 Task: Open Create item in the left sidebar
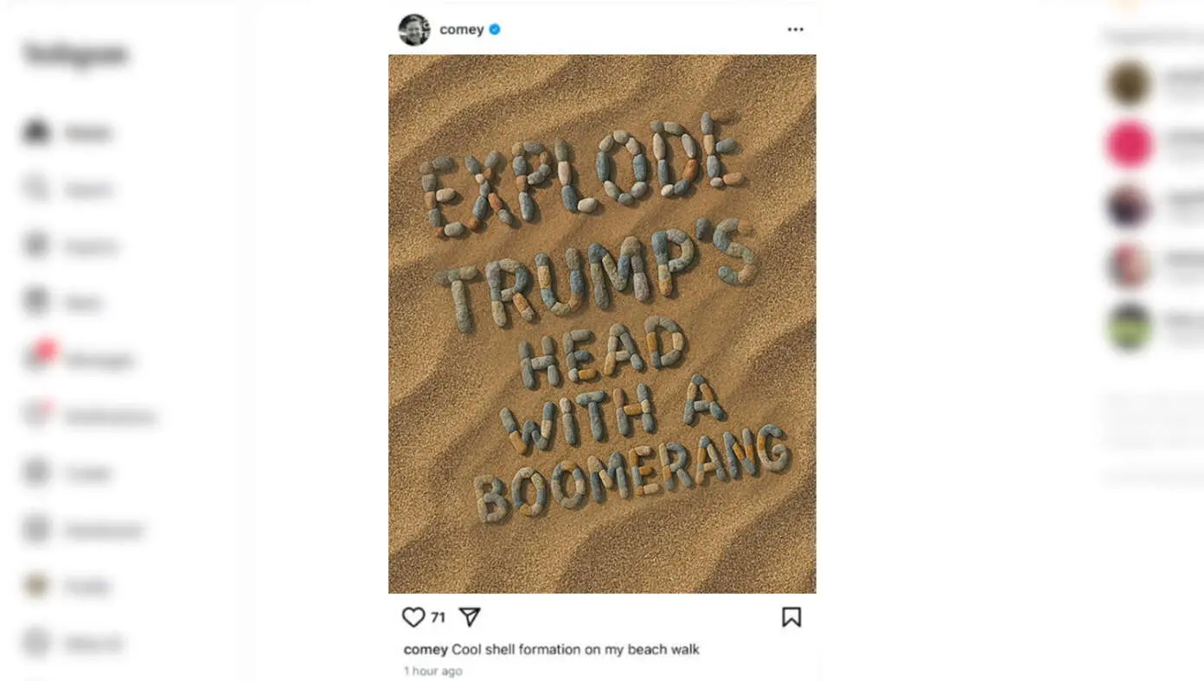pyautogui.click(x=67, y=473)
